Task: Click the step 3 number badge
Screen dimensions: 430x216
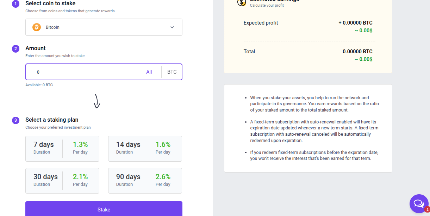Action: pyautogui.click(x=15, y=120)
